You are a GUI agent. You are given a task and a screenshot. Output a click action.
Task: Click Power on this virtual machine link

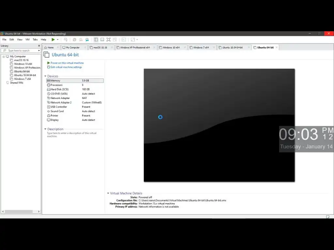[x=67, y=63]
